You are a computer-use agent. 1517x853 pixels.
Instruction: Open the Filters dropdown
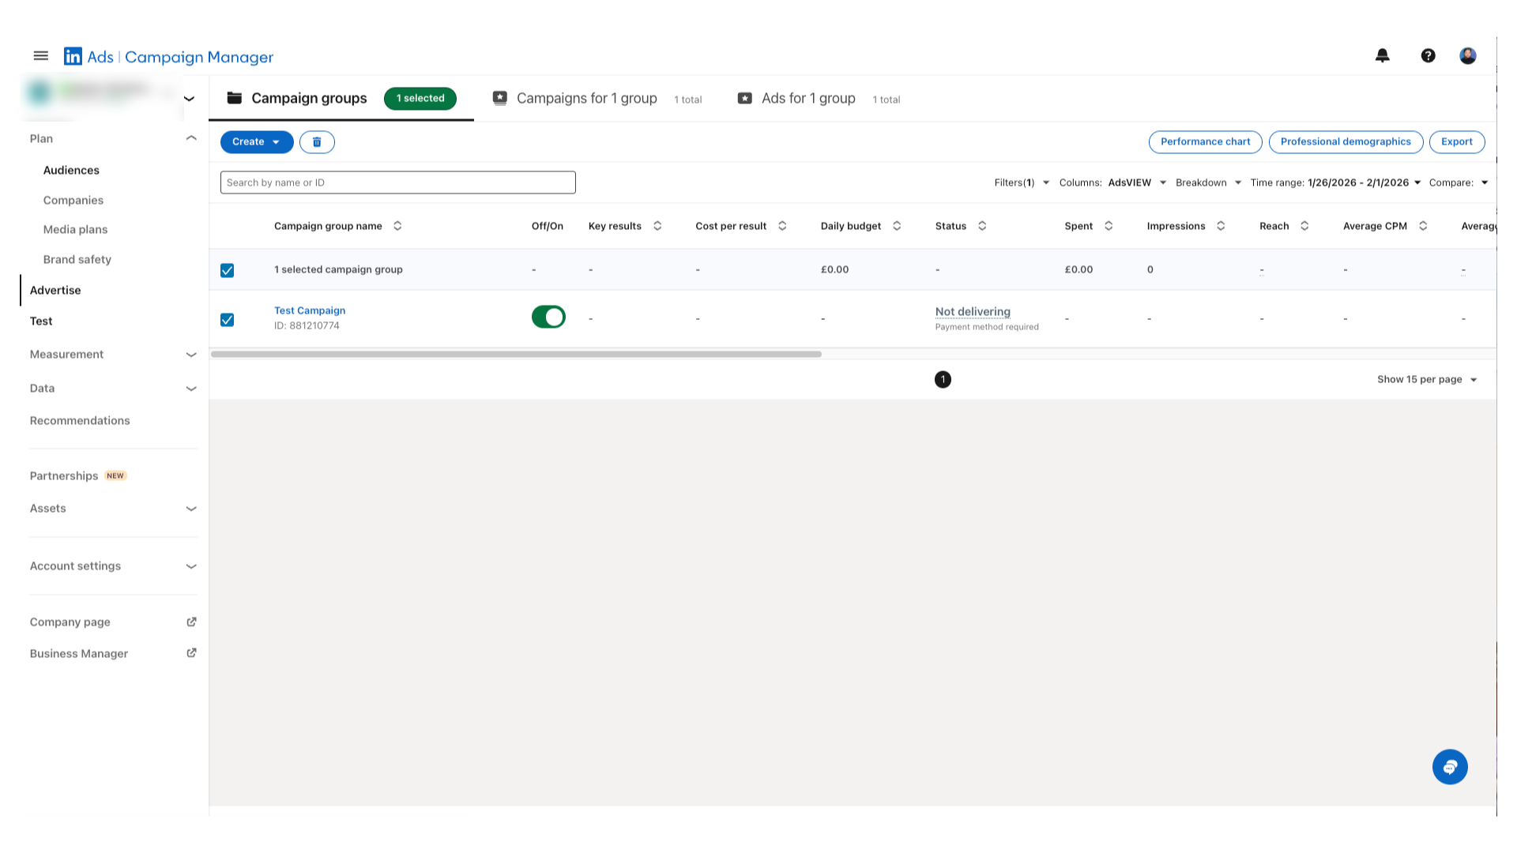(1022, 182)
